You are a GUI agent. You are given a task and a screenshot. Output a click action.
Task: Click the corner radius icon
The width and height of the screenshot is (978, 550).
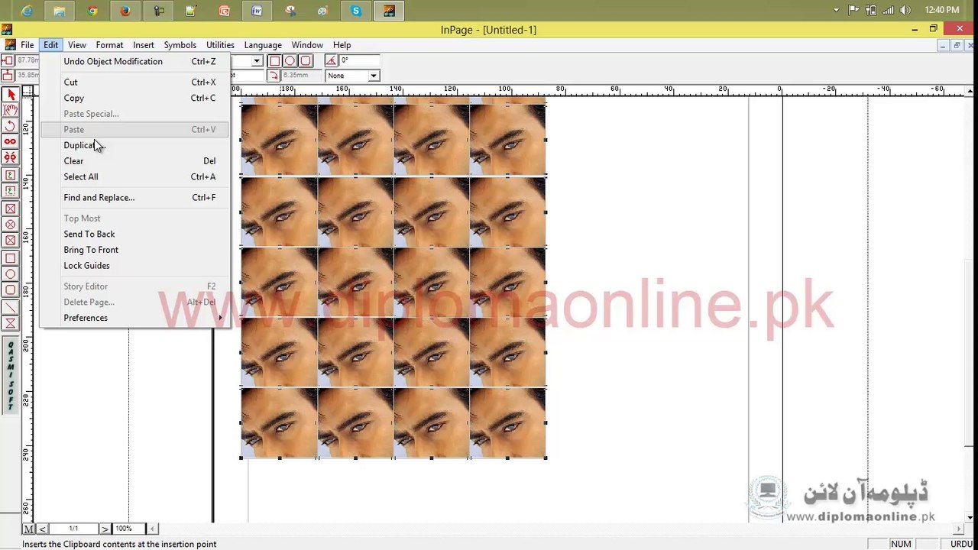(x=273, y=76)
